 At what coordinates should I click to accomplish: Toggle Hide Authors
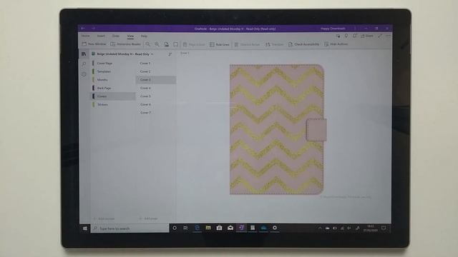pyautogui.click(x=336, y=44)
